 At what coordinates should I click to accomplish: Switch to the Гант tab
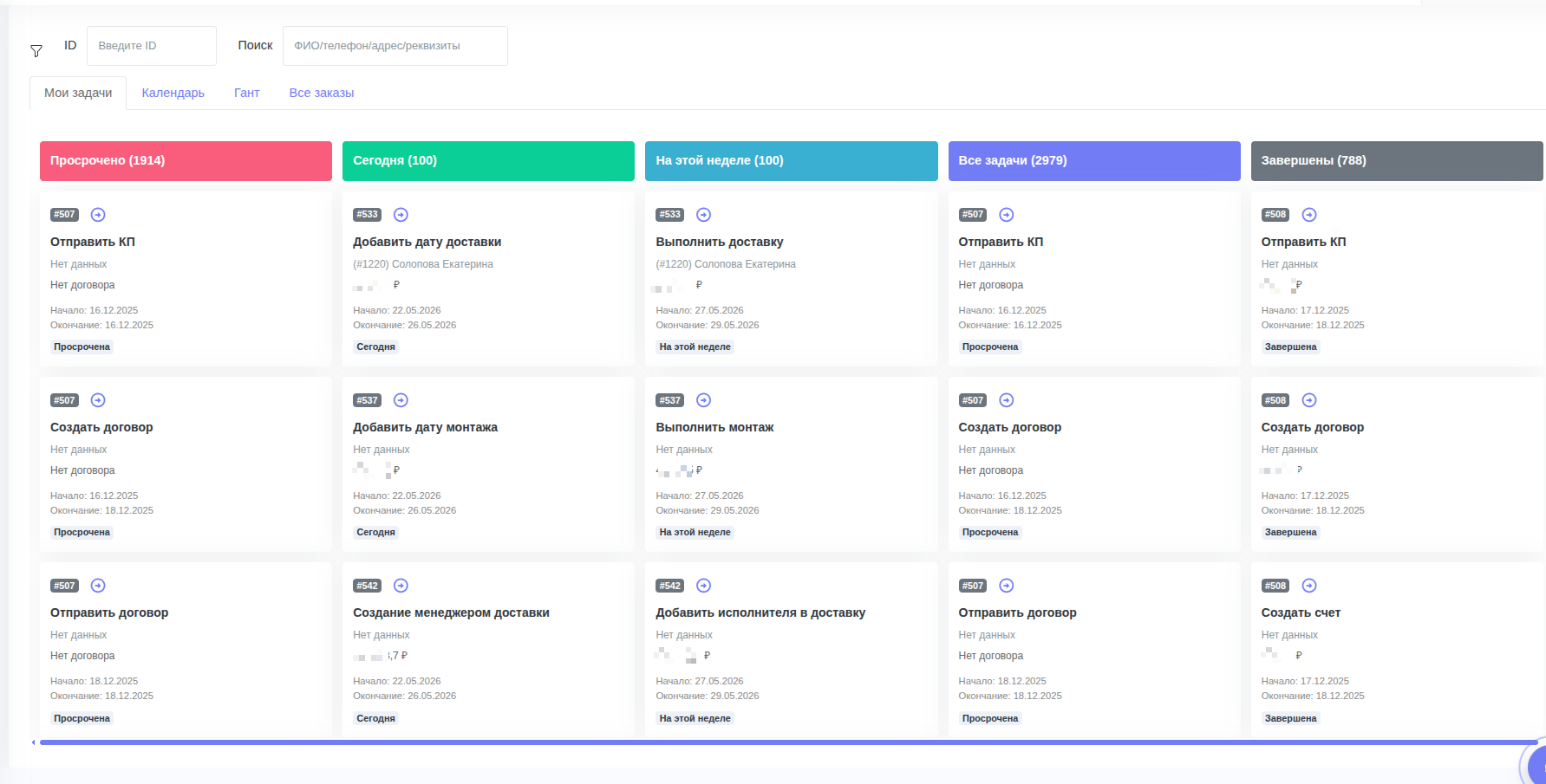pyautogui.click(x=247, y=93)
